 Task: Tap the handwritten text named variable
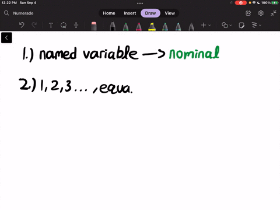(89, 52)
